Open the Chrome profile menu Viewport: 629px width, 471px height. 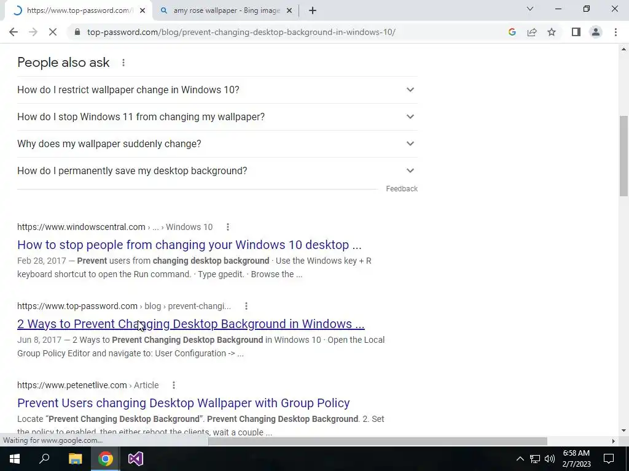tap(596, 32)
